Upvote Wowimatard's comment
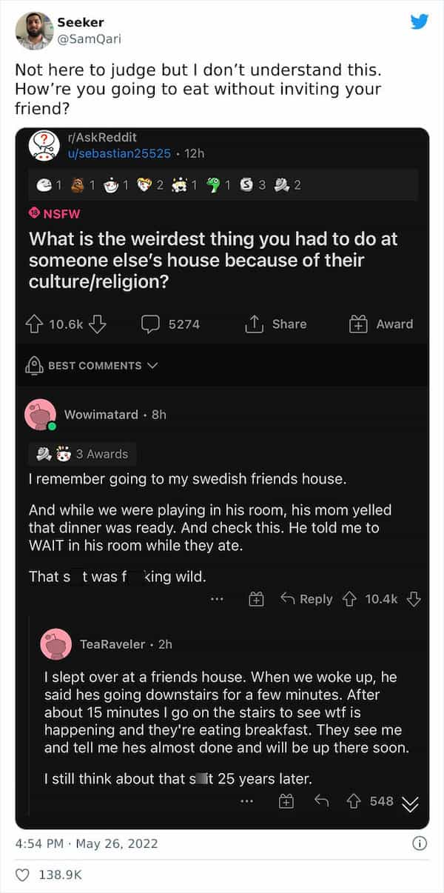This screenshot has width=444, height=893. coord(351,599)
